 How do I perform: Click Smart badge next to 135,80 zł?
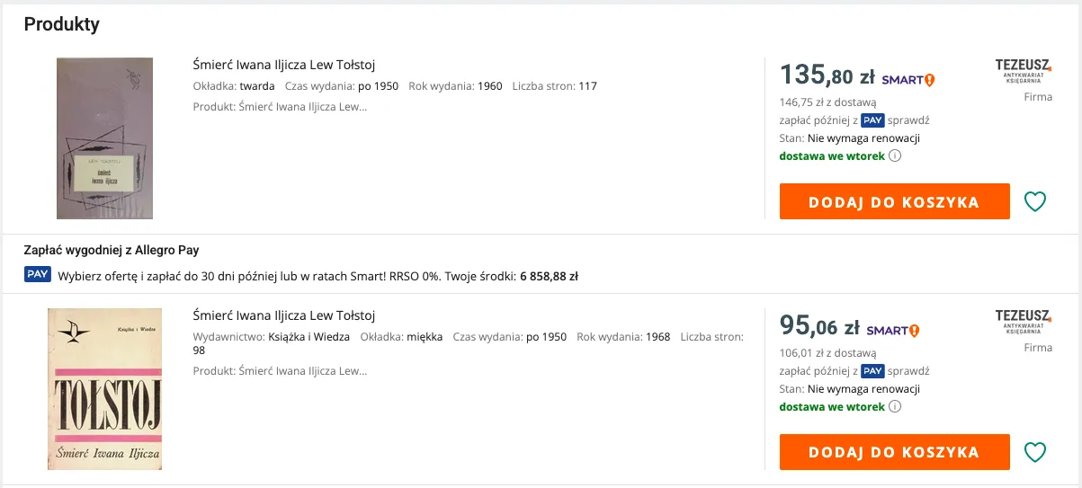(x=908, y=79)
